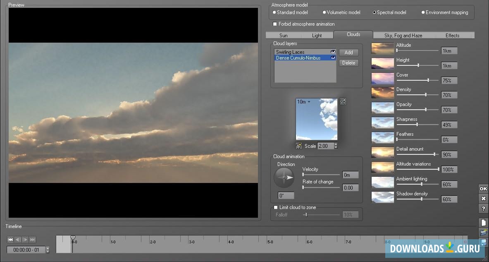489x262 pixels.
Task: Click the randomize cloud preview icon
Action: 343,101
